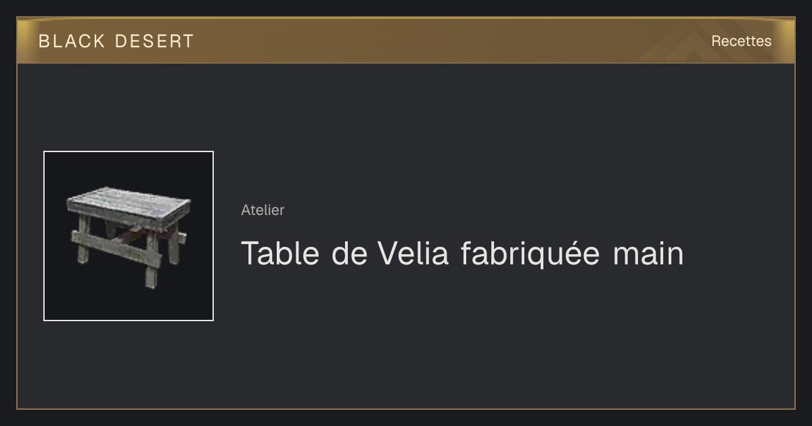This screenshot has width=812, height=426.
Task: Click the word BLACK in the header
Action: (72, 41)
